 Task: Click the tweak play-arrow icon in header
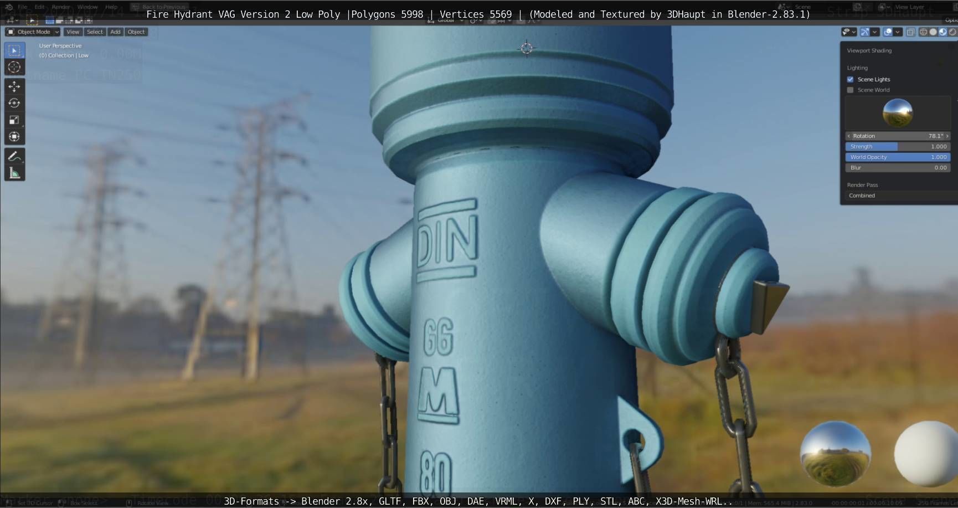pos(32,20)
